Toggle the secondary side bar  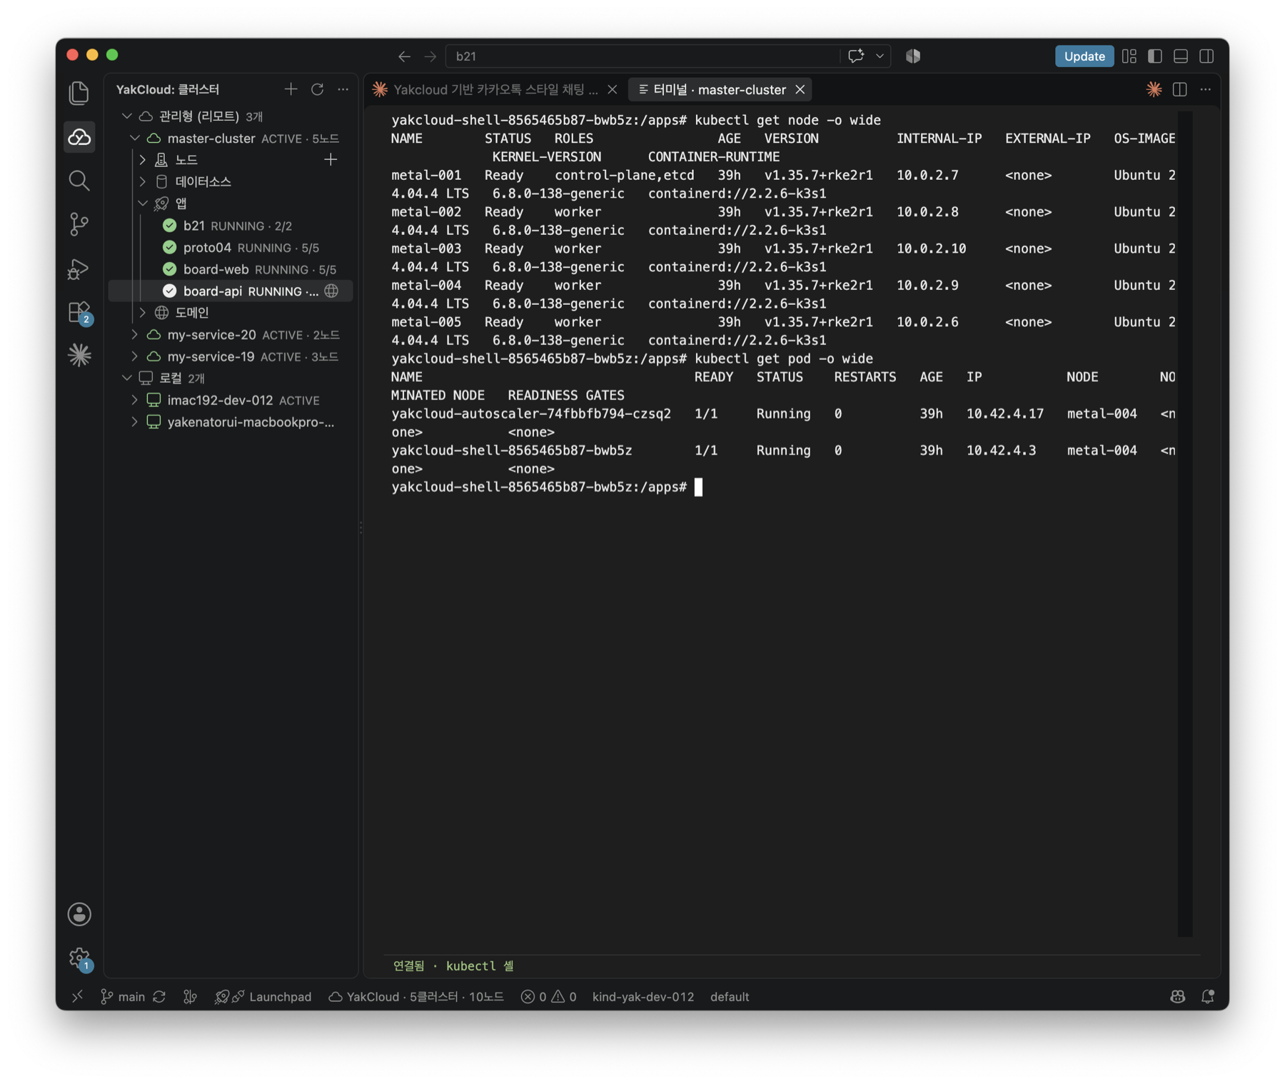coord(1206,56)
